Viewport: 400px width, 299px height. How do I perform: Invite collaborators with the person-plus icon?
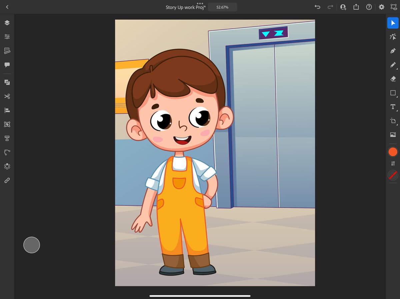[343, 7]
